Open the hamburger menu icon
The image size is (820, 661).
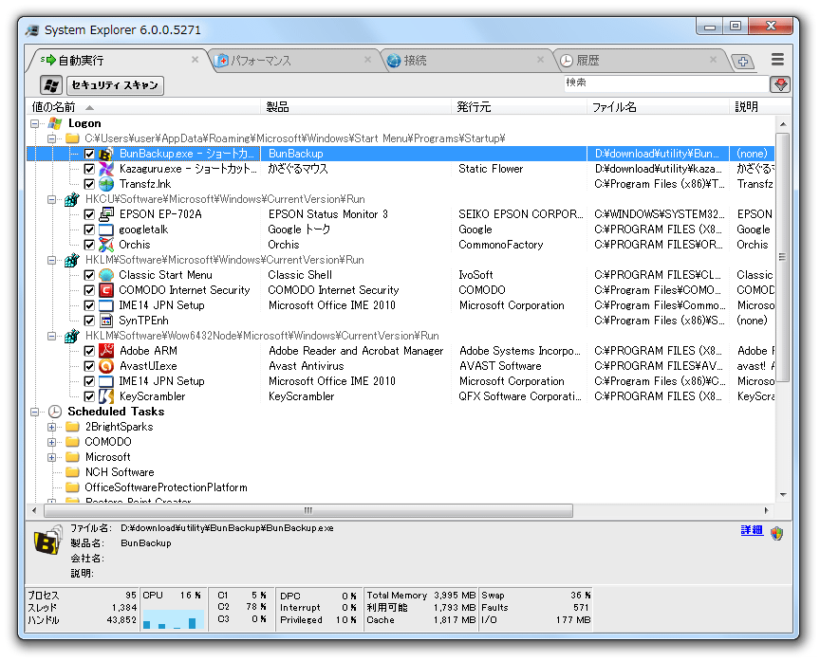pos(777,60)
